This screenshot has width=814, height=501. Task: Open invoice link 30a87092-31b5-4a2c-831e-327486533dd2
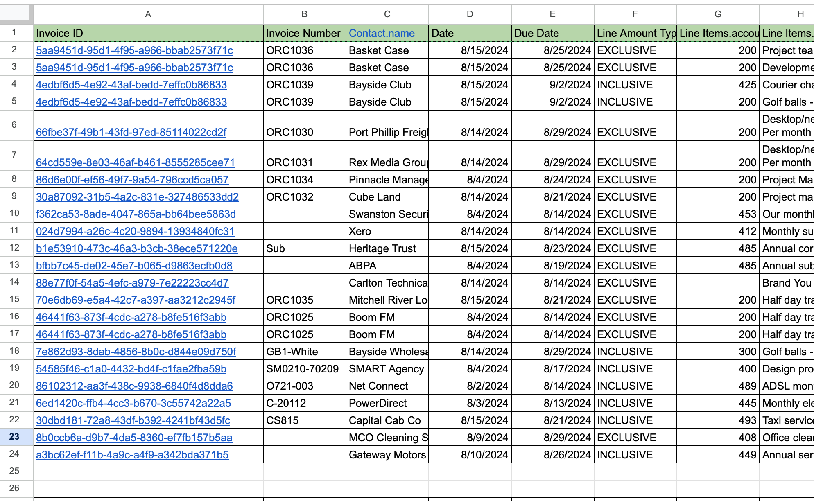tap(137, 197)
